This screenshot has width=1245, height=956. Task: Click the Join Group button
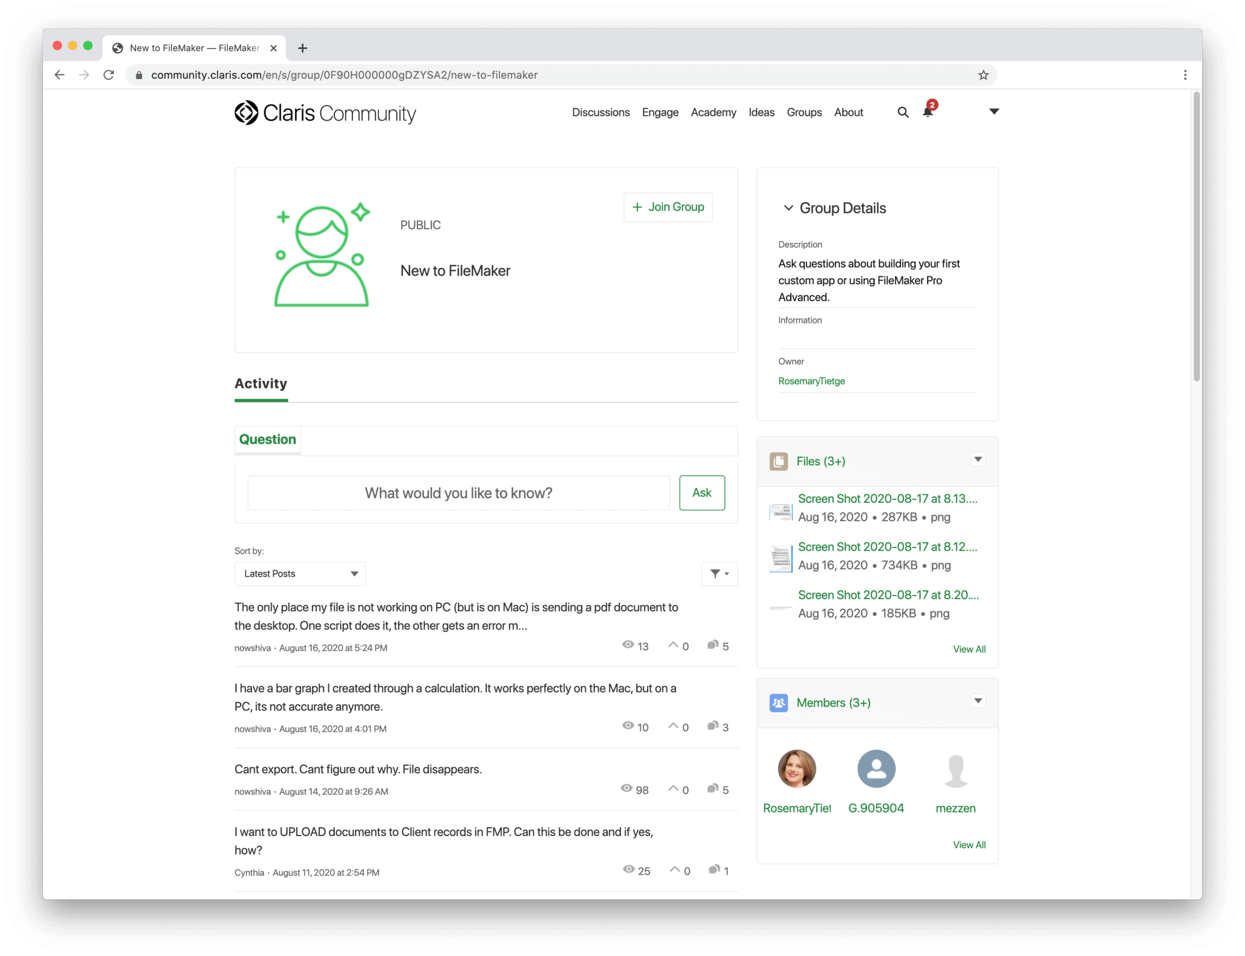click(x=668, y=207)
